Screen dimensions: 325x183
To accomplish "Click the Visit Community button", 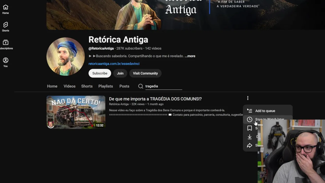I will pos(145,73).
